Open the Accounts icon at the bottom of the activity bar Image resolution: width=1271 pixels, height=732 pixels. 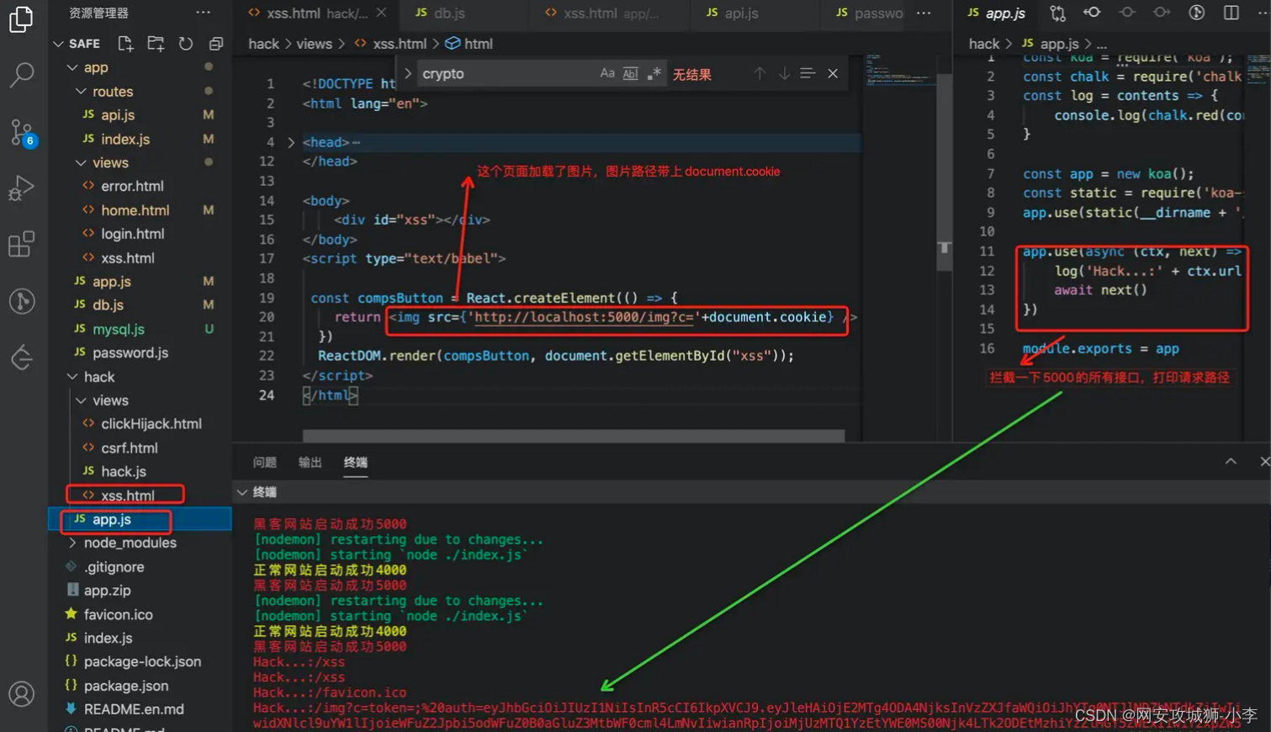[x=21, y=694]
